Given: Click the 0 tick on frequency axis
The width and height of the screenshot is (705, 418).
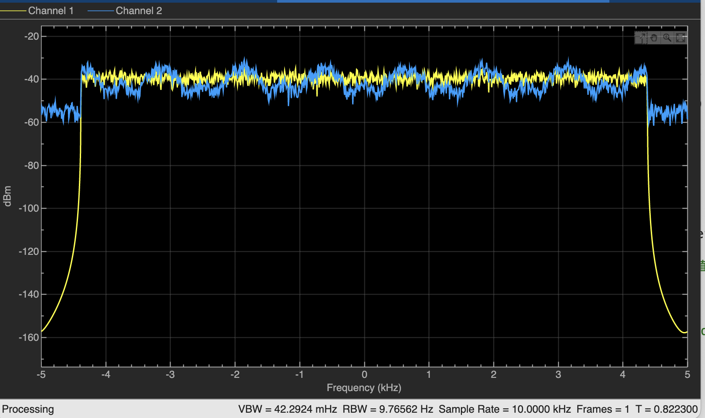Looking at the screenshot, I should tap(364, 375).
